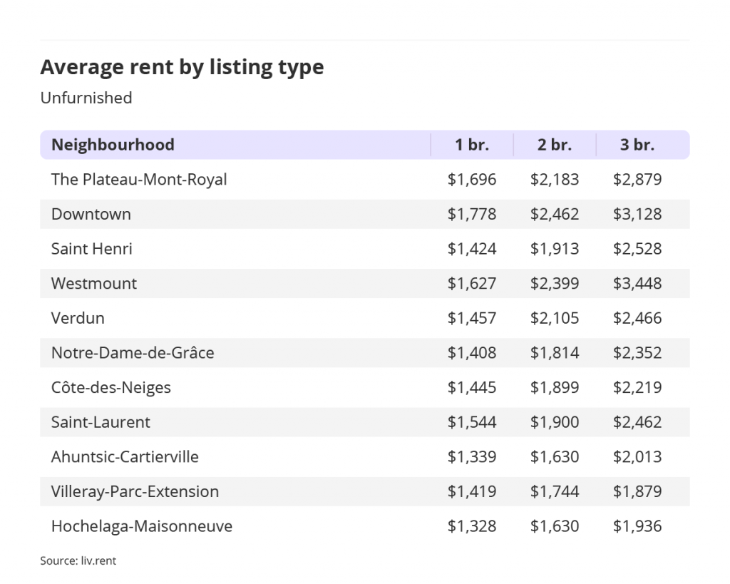Click the Westmount neighbourhood name

coord(94,283)
